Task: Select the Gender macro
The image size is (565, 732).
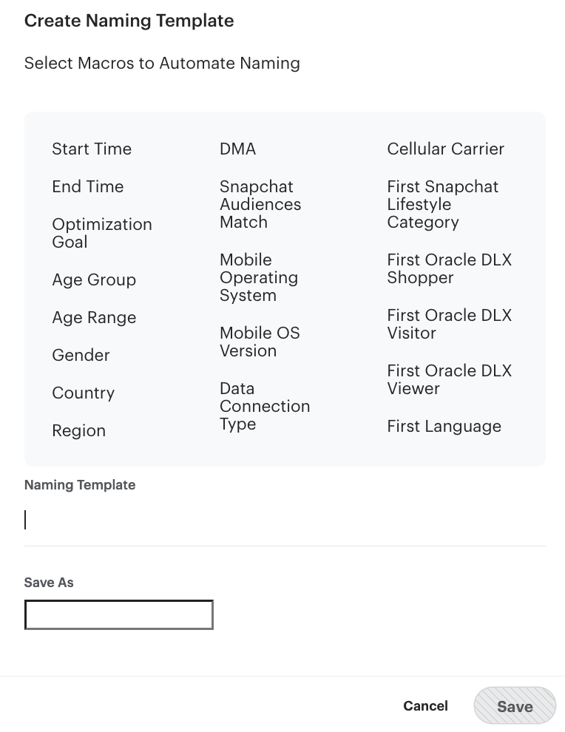Action: pyautogui.click(x=81, y=355)
